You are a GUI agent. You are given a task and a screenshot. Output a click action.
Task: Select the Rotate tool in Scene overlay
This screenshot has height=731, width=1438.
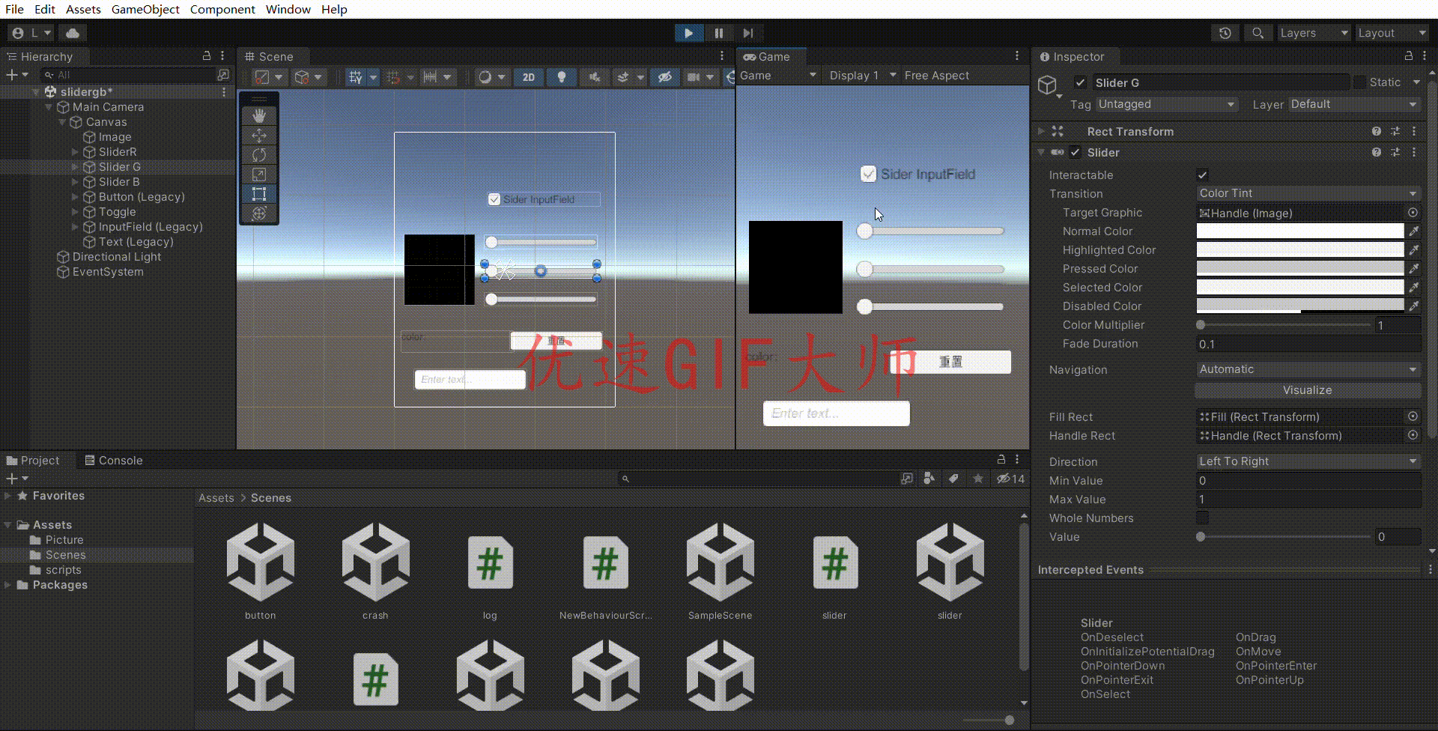pos(259,155)
